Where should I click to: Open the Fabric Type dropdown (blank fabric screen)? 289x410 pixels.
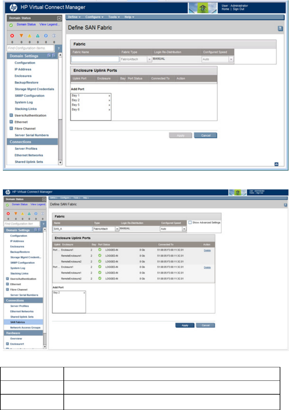coord(149,59)
